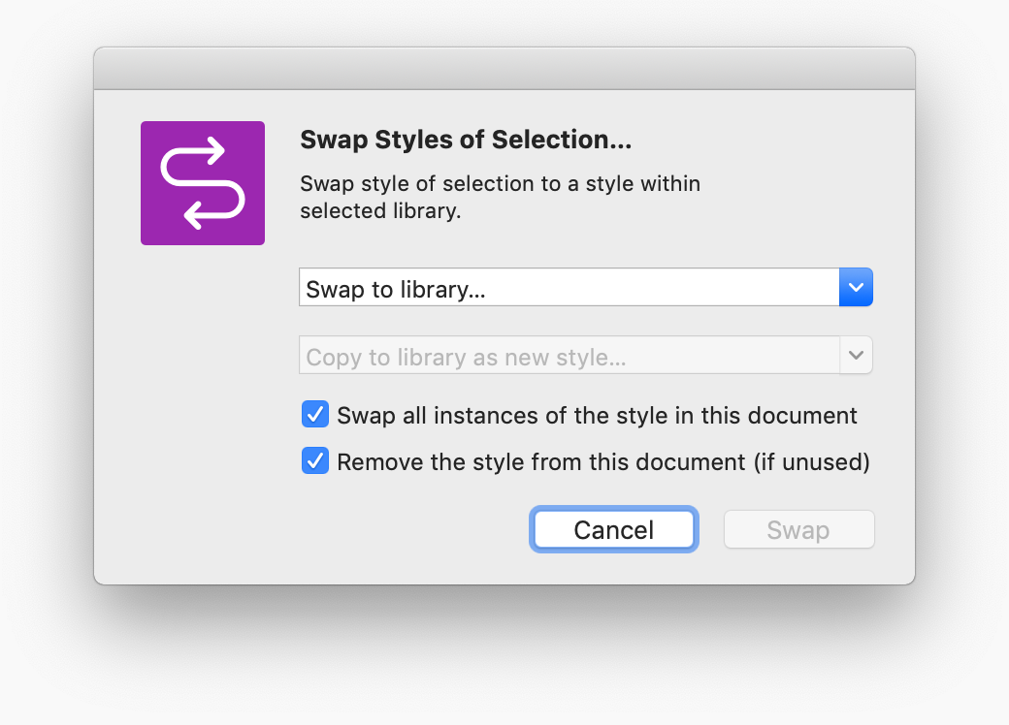Click 'Swap Styles of Selection…' heading

[466, 140]
